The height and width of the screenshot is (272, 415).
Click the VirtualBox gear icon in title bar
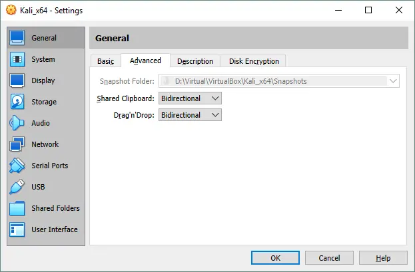tap(11, 11)
